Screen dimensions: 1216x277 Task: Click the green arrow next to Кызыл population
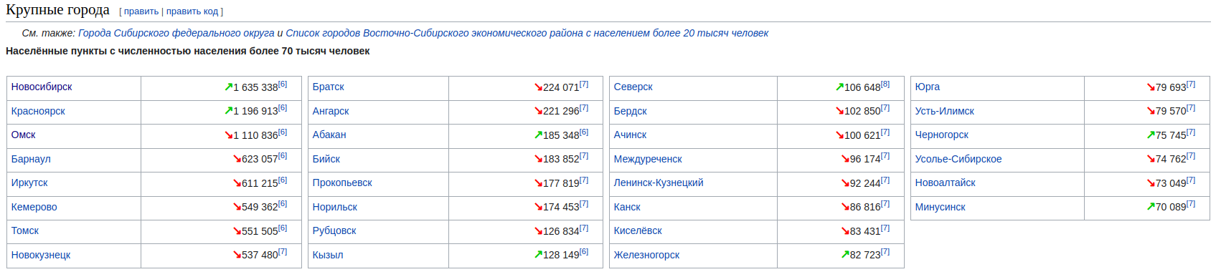(538, 255)
